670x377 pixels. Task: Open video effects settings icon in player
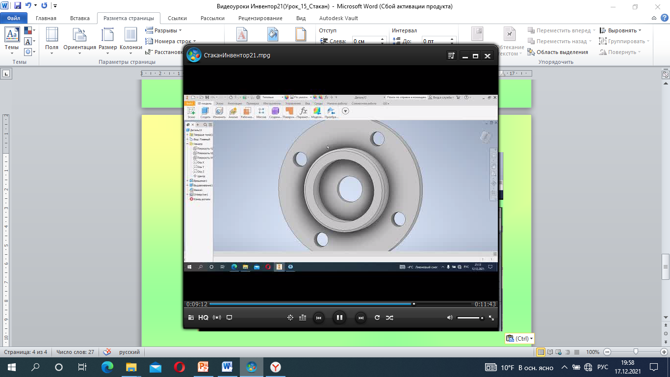(x=290, y=318)
